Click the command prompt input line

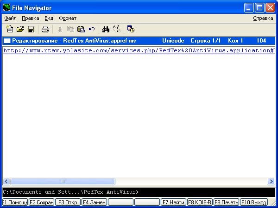[x=139, y=192]
